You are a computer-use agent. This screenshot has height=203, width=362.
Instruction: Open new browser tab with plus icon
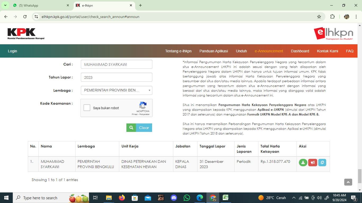(x=140, y=5)
